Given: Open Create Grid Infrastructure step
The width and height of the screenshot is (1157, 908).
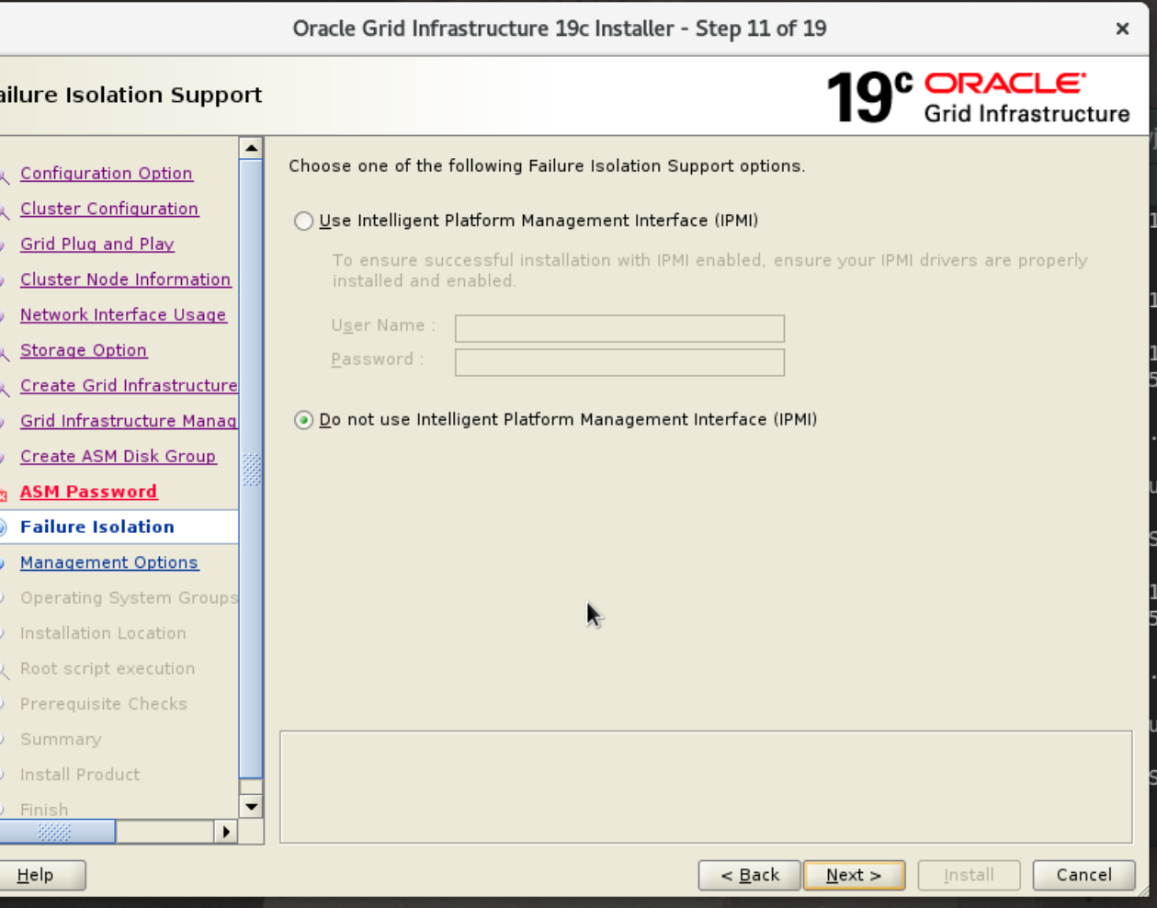Looking at the screenshot, I should click(x=129, y=386).
